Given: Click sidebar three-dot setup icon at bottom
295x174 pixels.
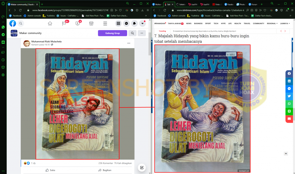Looking at the screenshot, I should point(3,171).
